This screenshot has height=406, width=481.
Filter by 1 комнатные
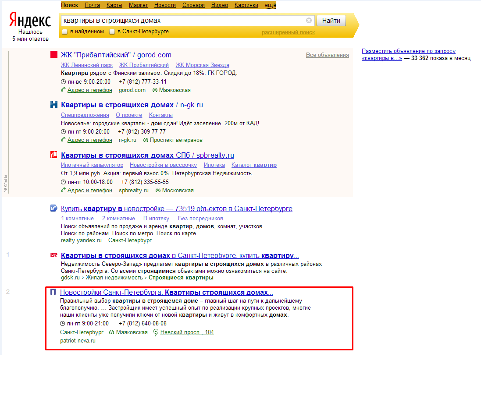click(77, 219)
